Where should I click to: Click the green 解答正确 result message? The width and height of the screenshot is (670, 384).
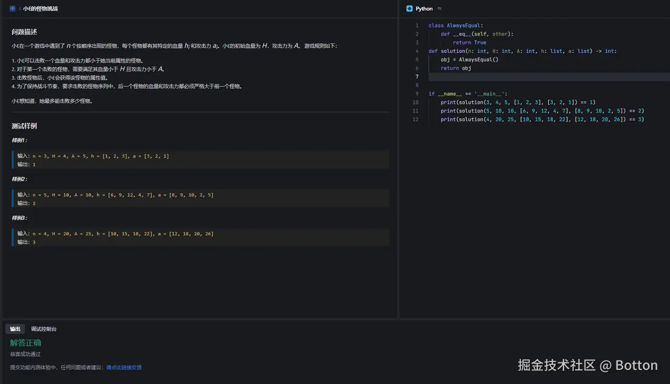click(26, 343)
